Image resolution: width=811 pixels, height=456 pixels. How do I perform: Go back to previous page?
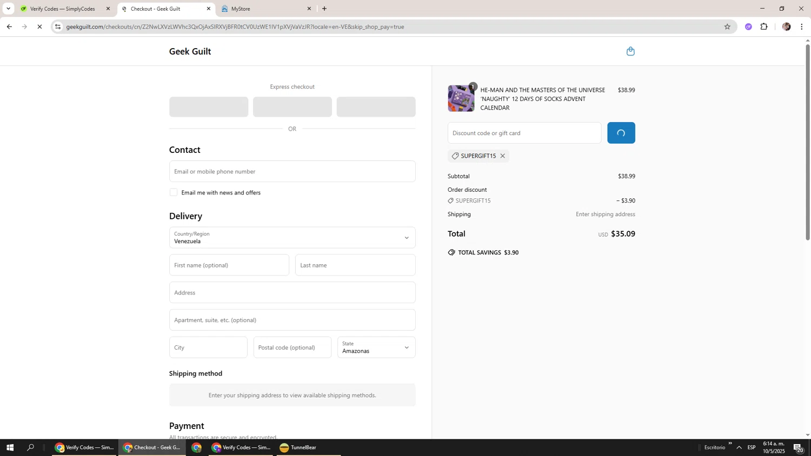pyautogui.click(x=9, y=26)
